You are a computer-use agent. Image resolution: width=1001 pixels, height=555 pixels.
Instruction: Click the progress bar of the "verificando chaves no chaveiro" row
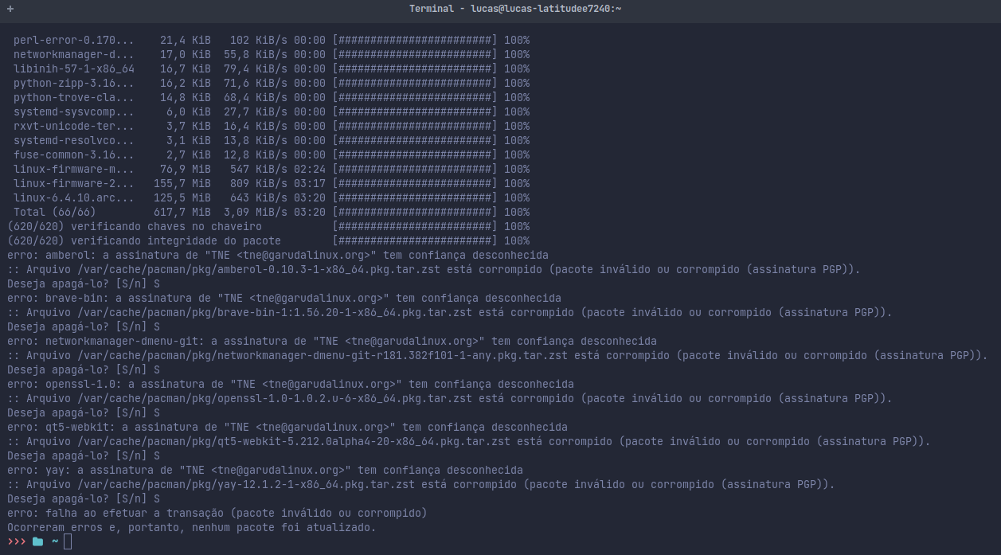(x=415, y=226)
